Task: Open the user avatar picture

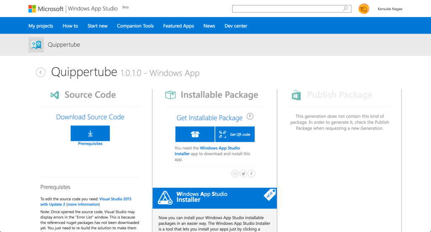Action: [x=364, y=9]
